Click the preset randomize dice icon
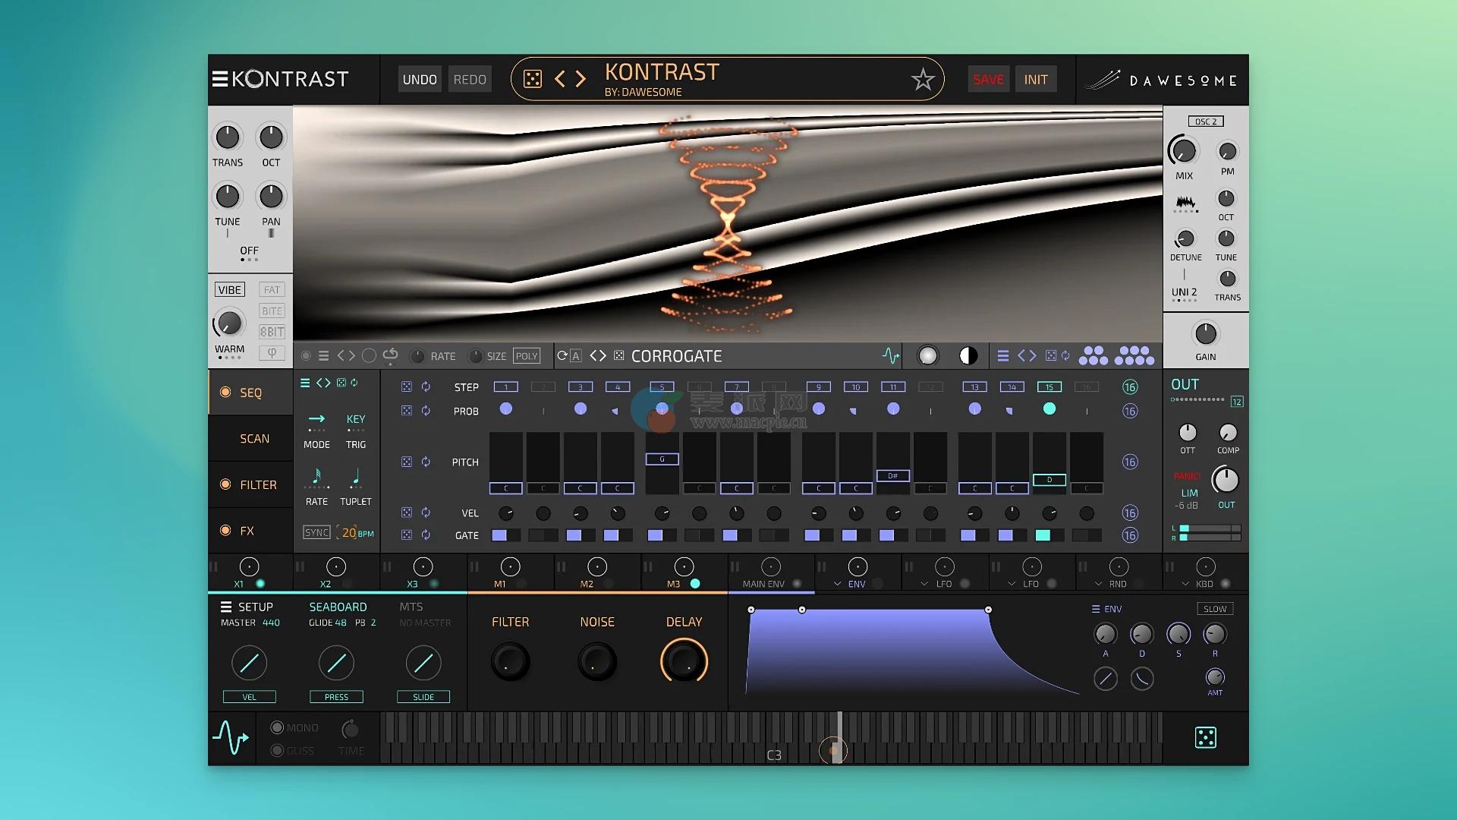This screenshot has height=820, width=1457. (x=533, y=79)
